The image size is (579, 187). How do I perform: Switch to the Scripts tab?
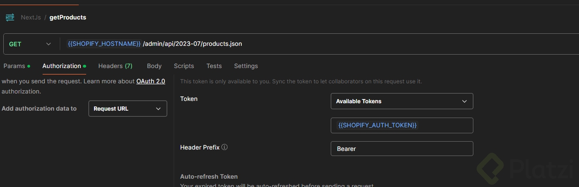(184, 66)
